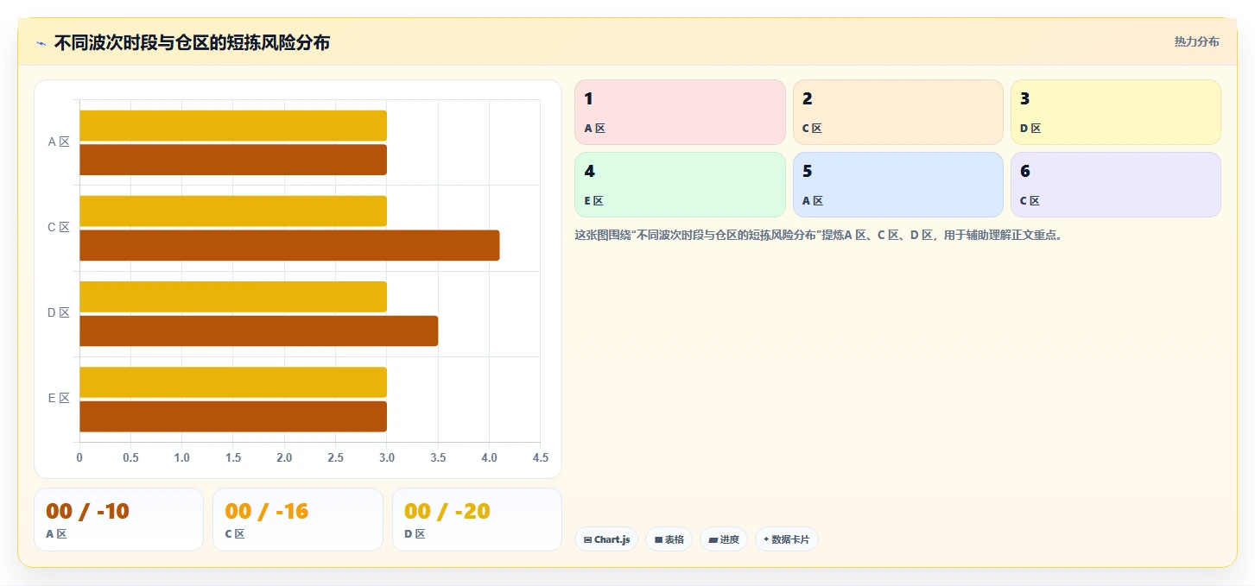Select the yellow bar for E 区
Screen dimensions: 1255x586
[233, 382]
